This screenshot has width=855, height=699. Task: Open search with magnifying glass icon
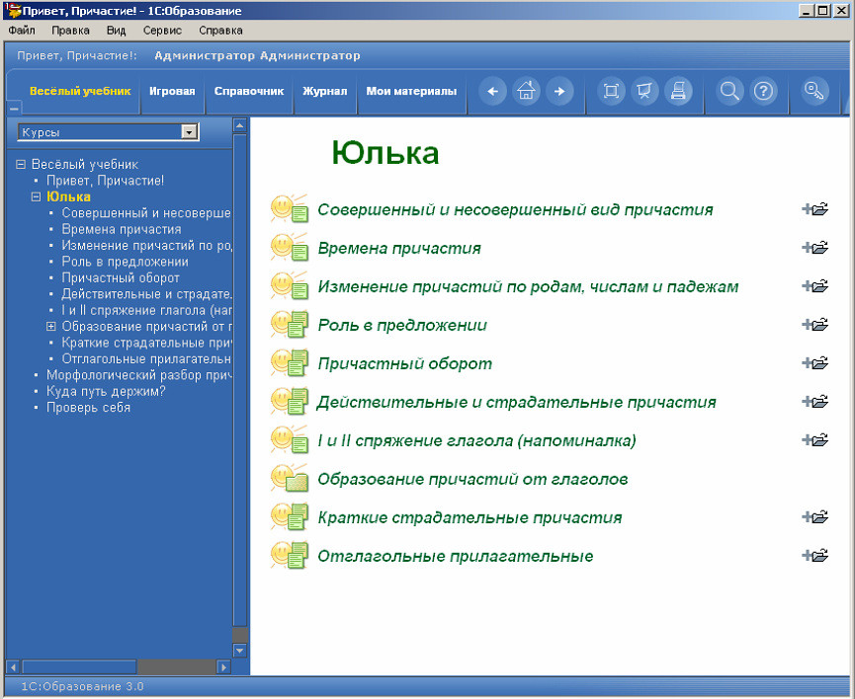(x=729, y=91)
